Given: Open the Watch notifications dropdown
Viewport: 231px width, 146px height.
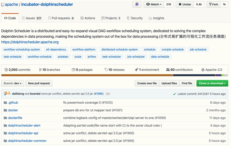Looking at the screenshot, I should 154,5.
